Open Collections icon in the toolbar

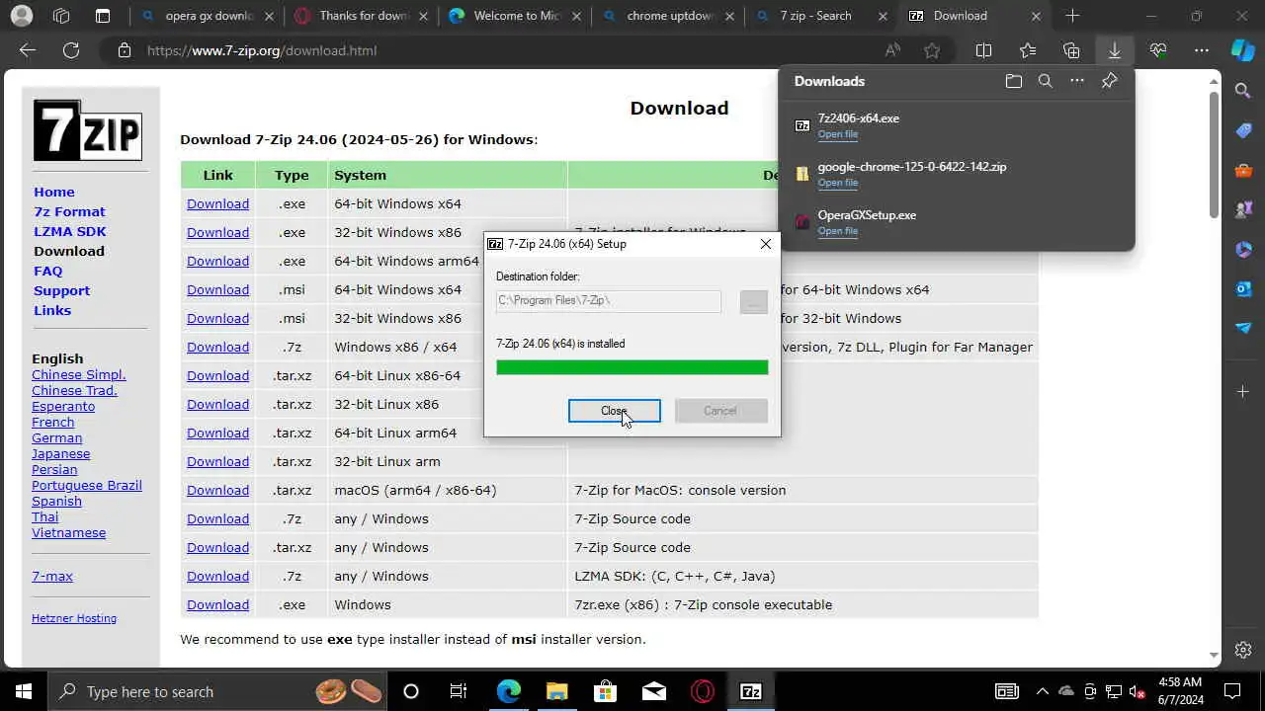(x=1071, y=50)
